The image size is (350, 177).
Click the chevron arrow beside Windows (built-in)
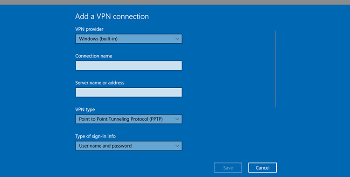pyautogui.click(x=177, y=39)
